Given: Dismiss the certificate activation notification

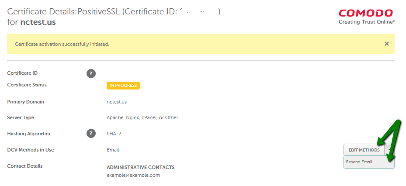Looking at the screenshot, I should coord(387,44).
